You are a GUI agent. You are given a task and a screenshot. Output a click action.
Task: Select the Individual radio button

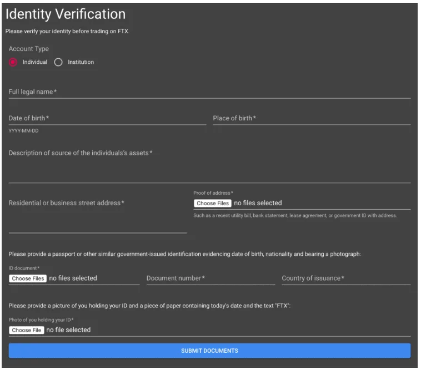[x=13, y=62]
